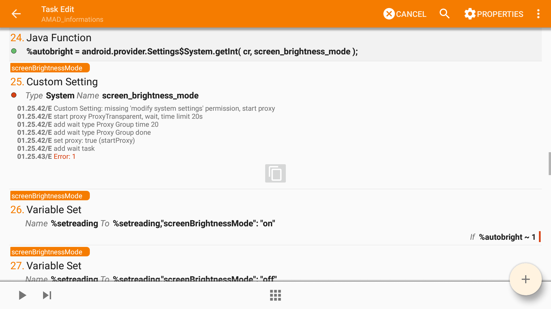This screenshot has width=551, height=309.
Task: Tap the back arrow icon
Action: tap(16, 14)
